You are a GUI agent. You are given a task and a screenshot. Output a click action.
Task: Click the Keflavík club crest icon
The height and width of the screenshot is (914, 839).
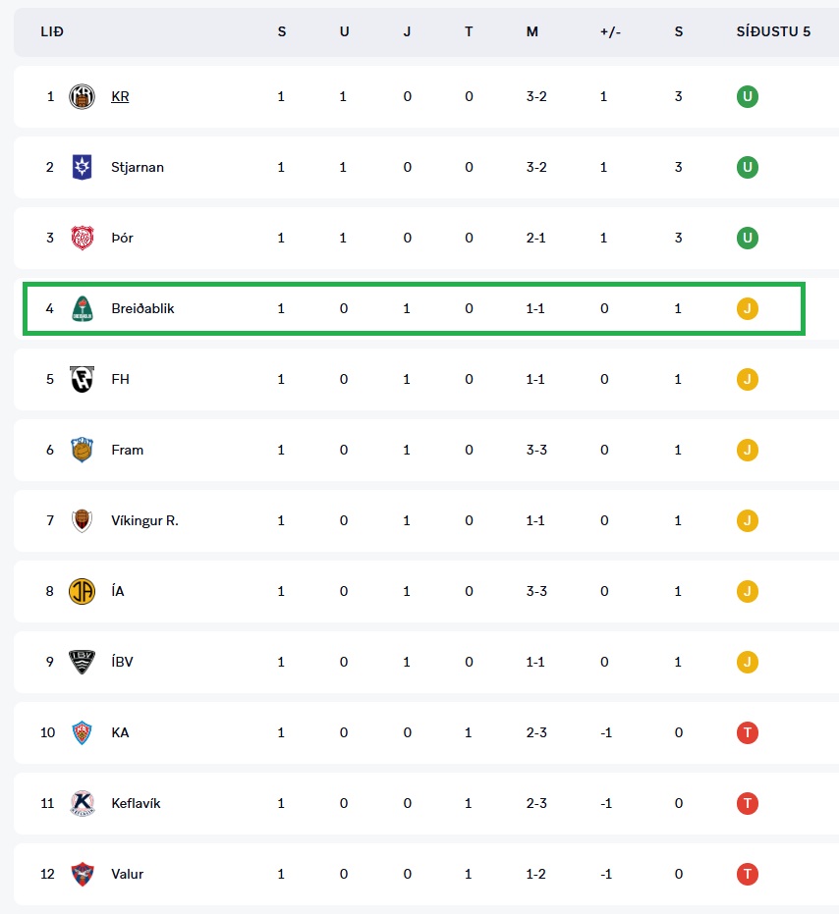click(83, 803)
